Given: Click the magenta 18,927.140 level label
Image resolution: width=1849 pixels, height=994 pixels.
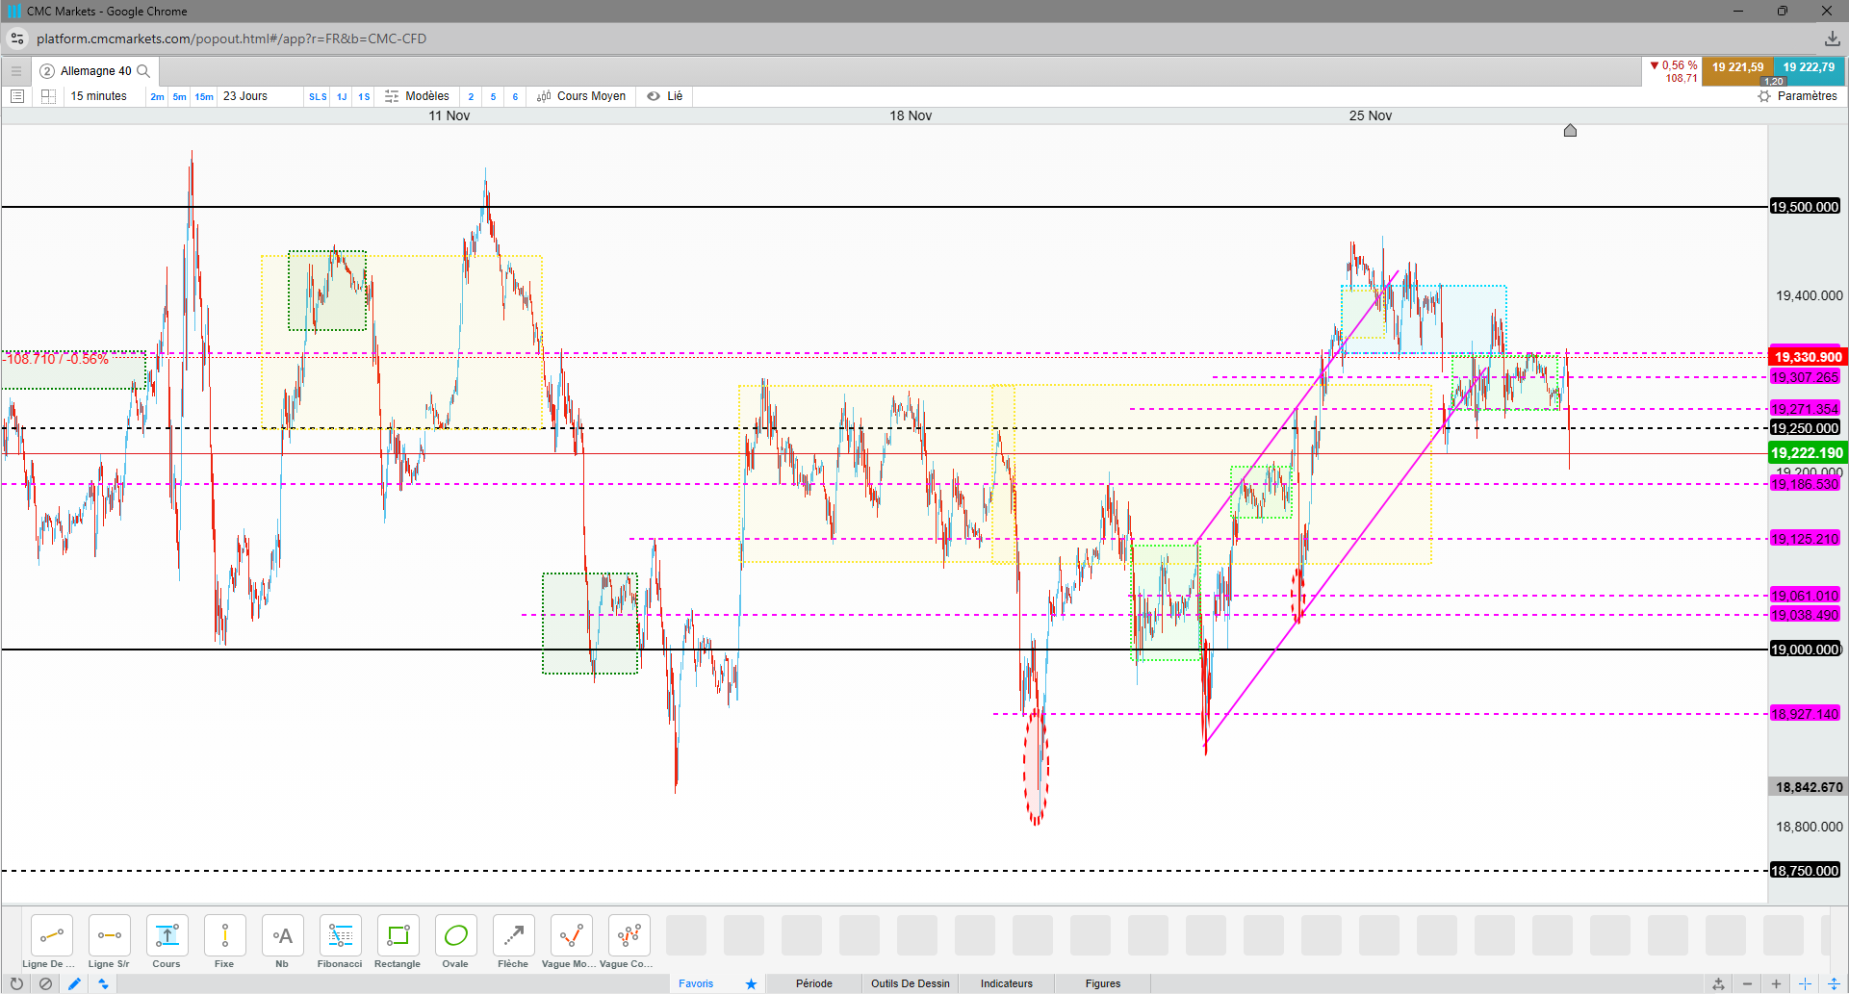Looking at the screenshot, I should [x=1805, y=714].
